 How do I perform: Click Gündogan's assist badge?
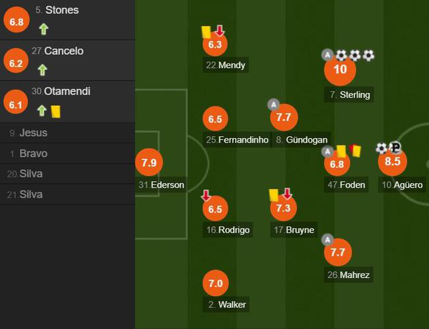tap(273, 104)
